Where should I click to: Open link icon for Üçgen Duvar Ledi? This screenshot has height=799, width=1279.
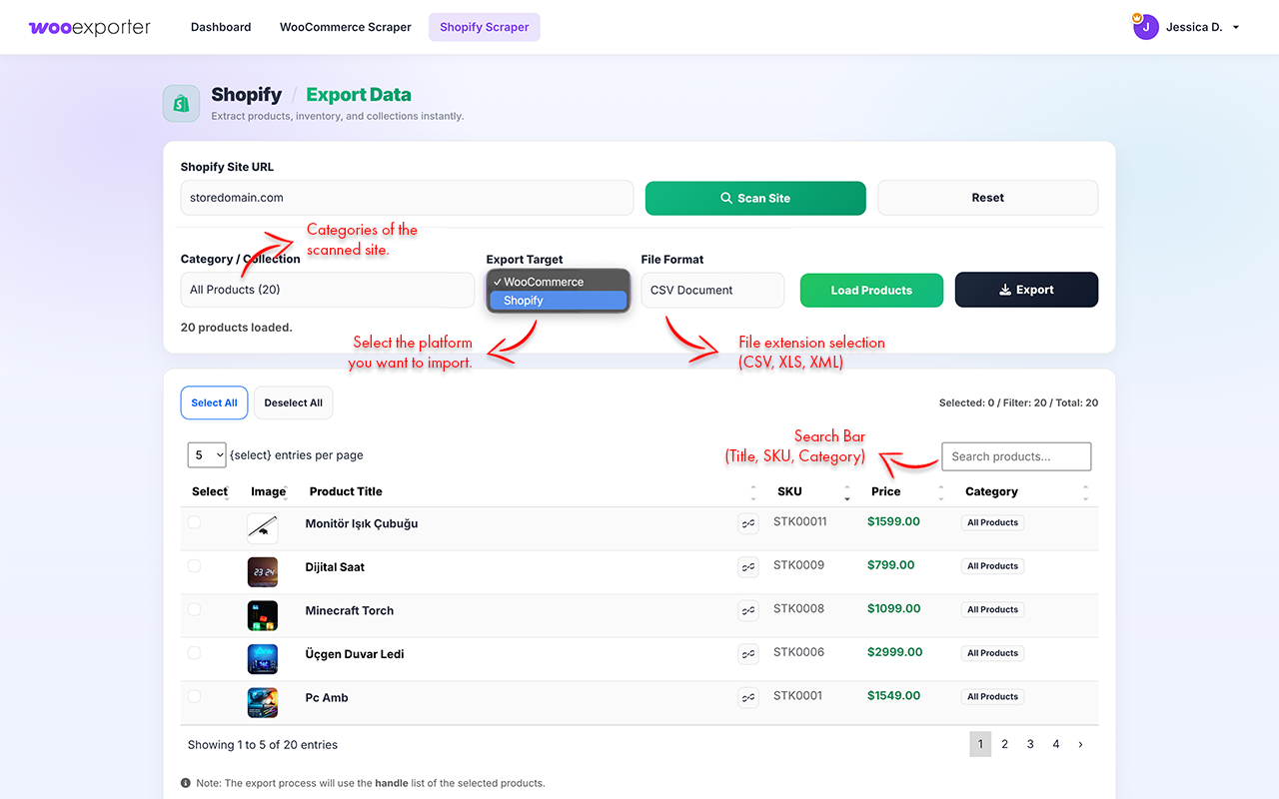tap(747, 654)
